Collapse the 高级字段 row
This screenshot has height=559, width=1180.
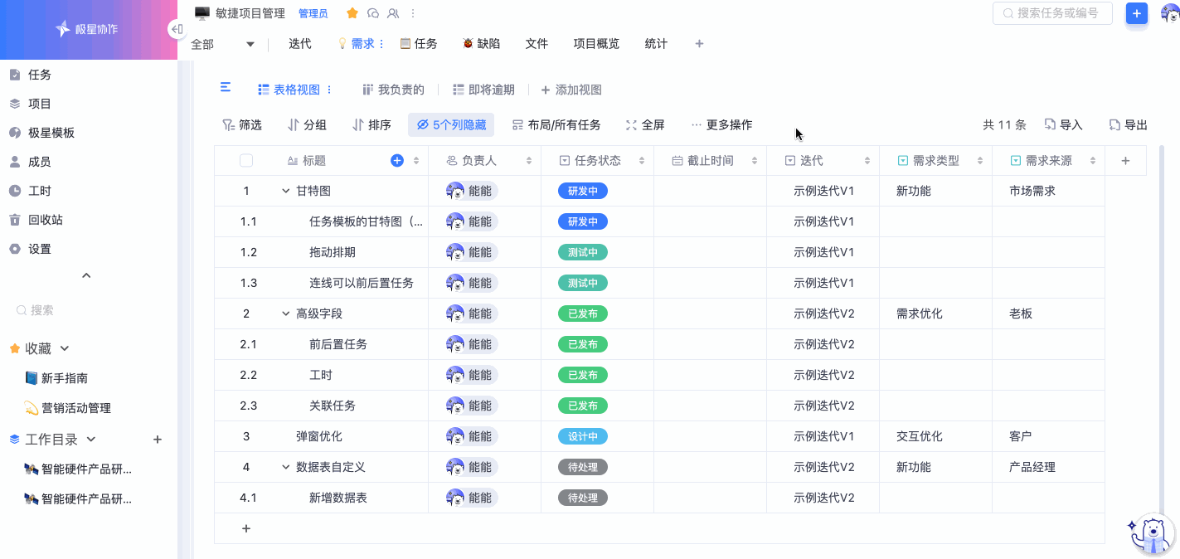coord(286,314)
